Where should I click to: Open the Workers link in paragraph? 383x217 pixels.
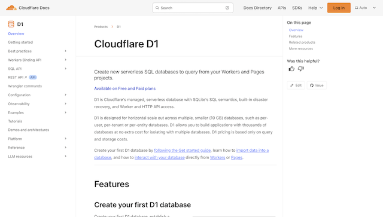(x=217, y=157)
